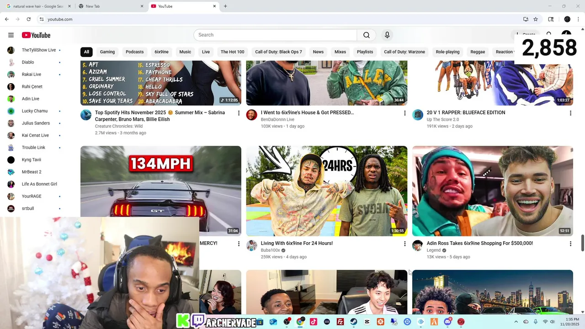Select the Mixes filter chip
The image size is (585, 329).
pos(340,52)
